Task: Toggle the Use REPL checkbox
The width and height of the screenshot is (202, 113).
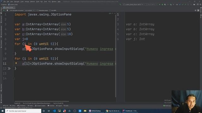Action: (x=50, y=10)
